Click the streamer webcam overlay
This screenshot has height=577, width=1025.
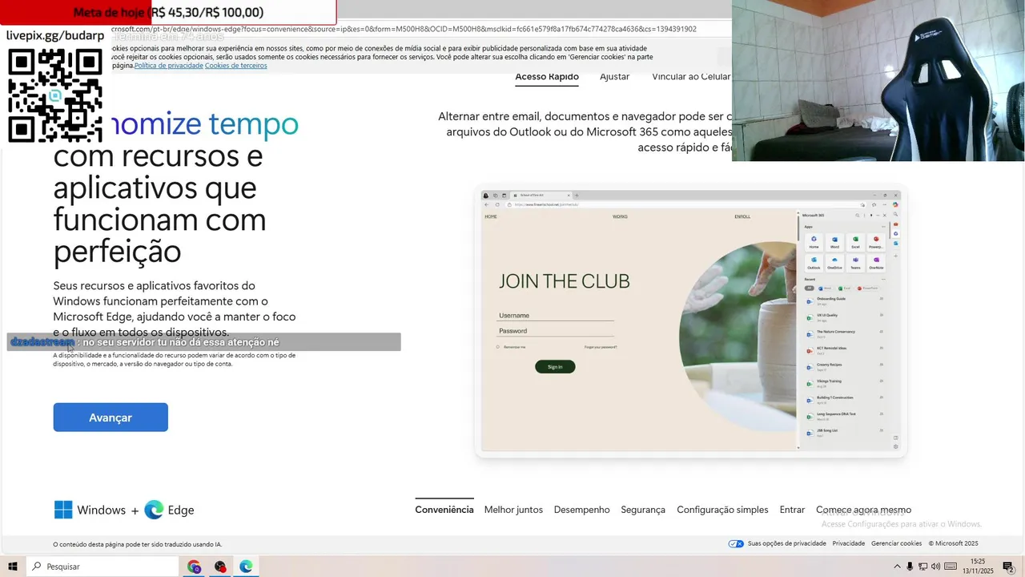[878, 80]
